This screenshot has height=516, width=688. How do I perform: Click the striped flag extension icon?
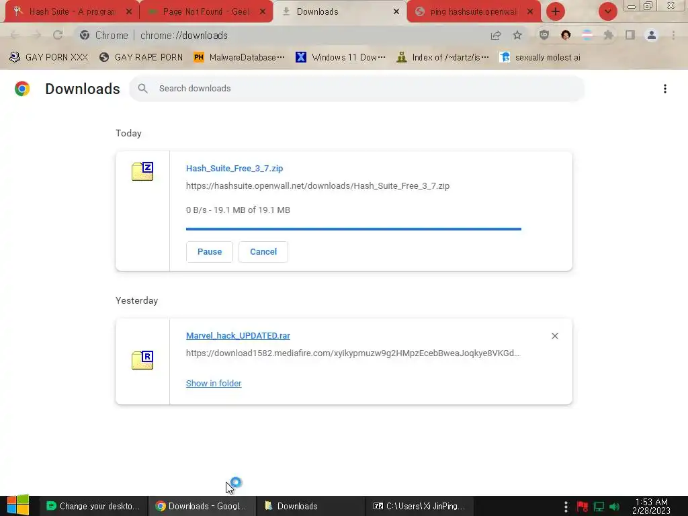[587, 35]
